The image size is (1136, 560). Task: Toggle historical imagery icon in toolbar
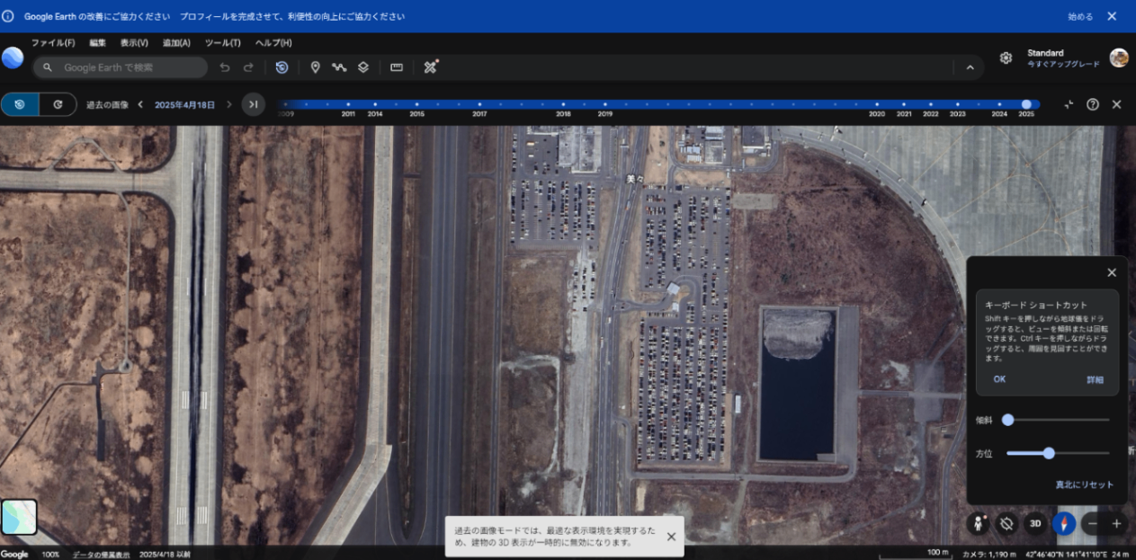tap(282, 67)
